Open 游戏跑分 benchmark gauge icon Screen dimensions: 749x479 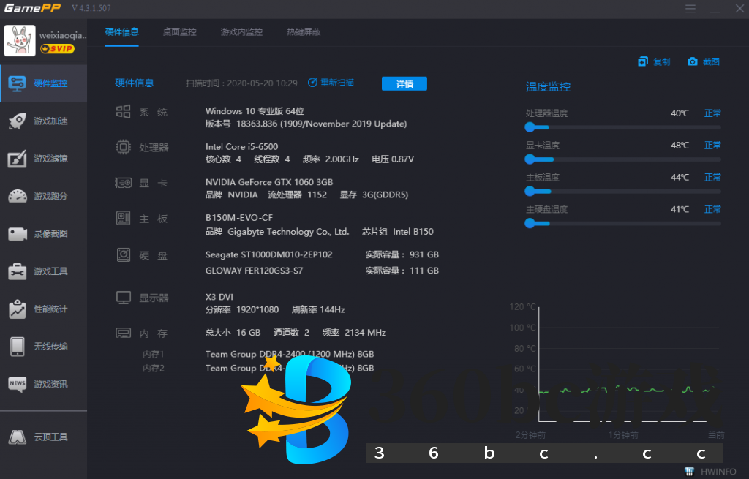coord(18,196)
